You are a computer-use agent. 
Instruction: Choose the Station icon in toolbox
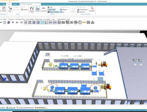(x=26, y=23)
